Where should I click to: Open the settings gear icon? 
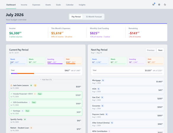pyautogui.click(x=159, y=5)
